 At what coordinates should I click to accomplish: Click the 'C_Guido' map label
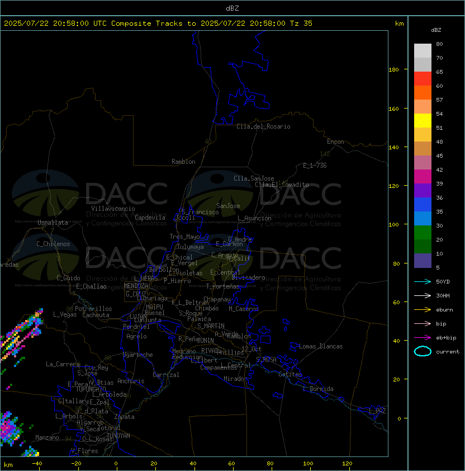(x=68, y=278)
